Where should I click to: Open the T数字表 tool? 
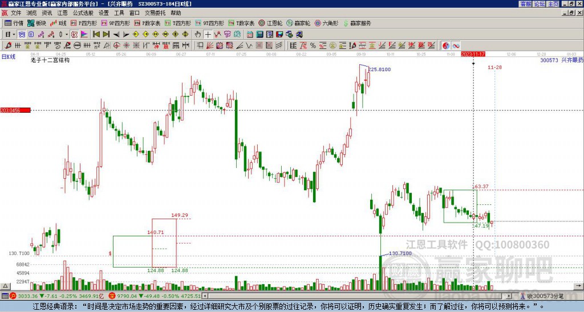point(241,23)
